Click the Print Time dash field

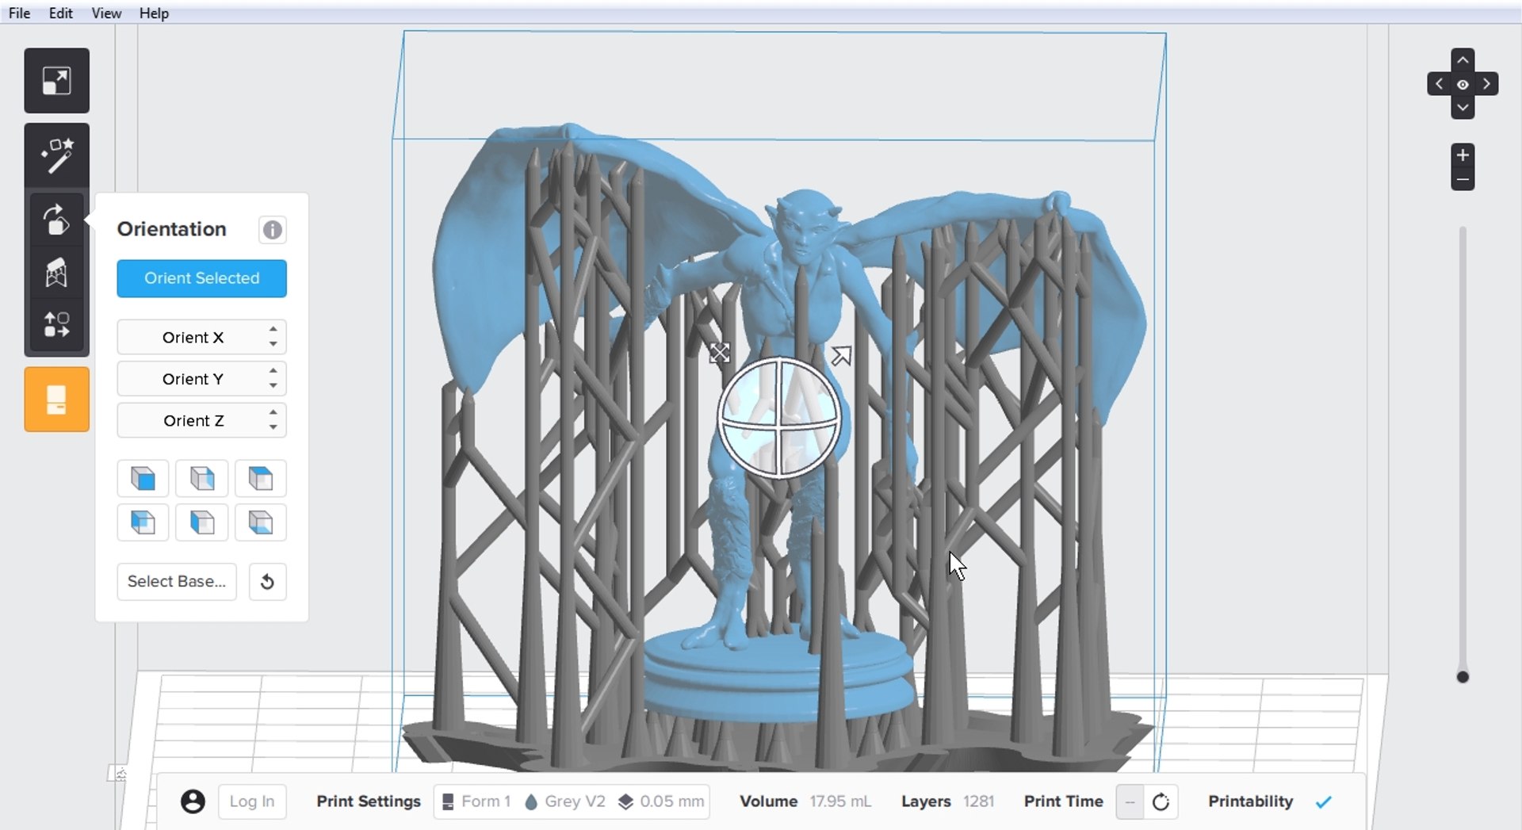pos(1130,802)
